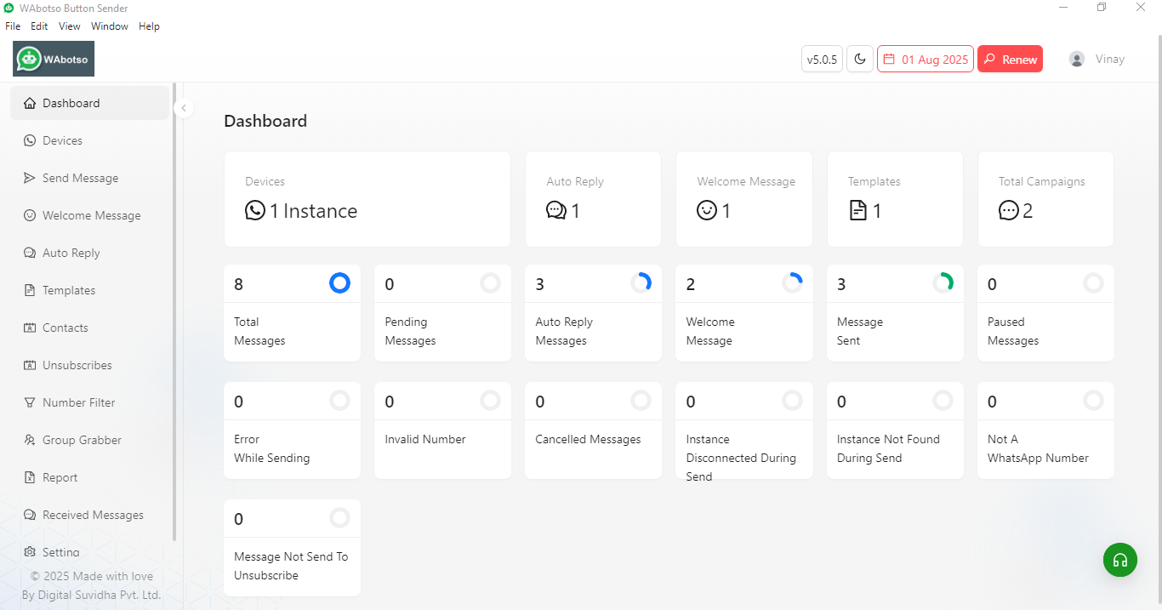Open Group Grabber tool
This screenshot has width=1162, height=610.
point(89,440)
